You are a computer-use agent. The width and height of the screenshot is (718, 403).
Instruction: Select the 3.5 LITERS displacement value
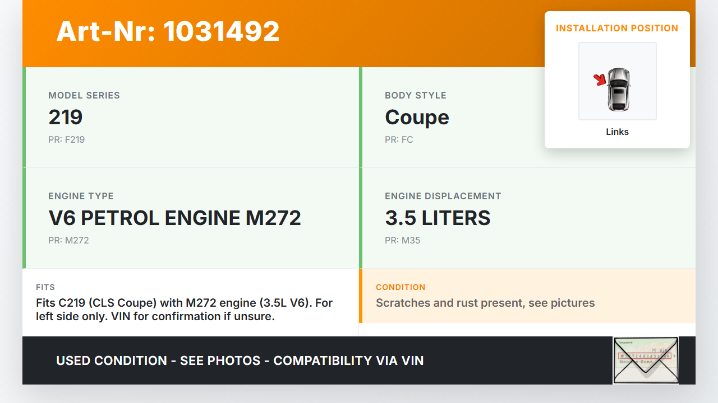(438, 218)
